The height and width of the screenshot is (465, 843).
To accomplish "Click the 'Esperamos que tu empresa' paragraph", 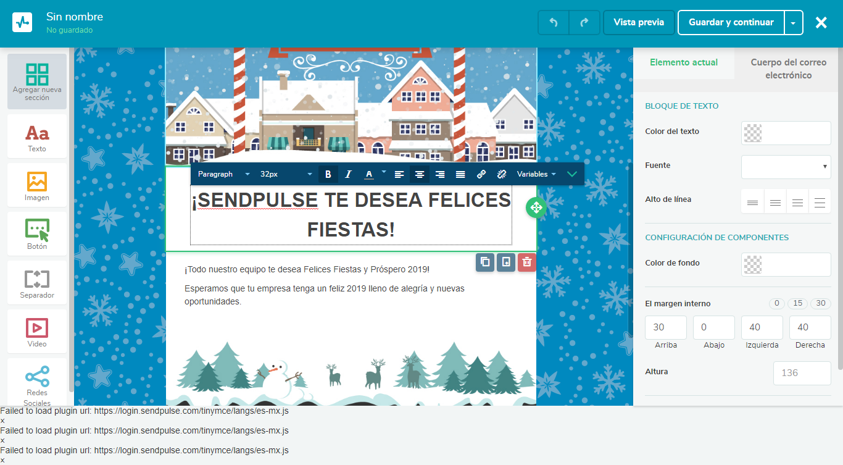I will pyautogui.click(x=325, y=295).
